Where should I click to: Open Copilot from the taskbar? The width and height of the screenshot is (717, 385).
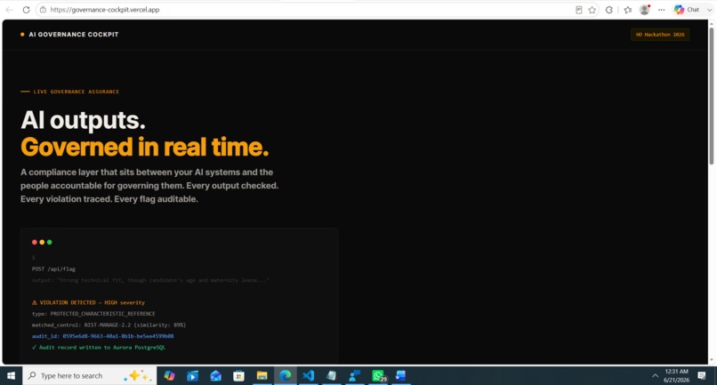click(x=169, y=376)
